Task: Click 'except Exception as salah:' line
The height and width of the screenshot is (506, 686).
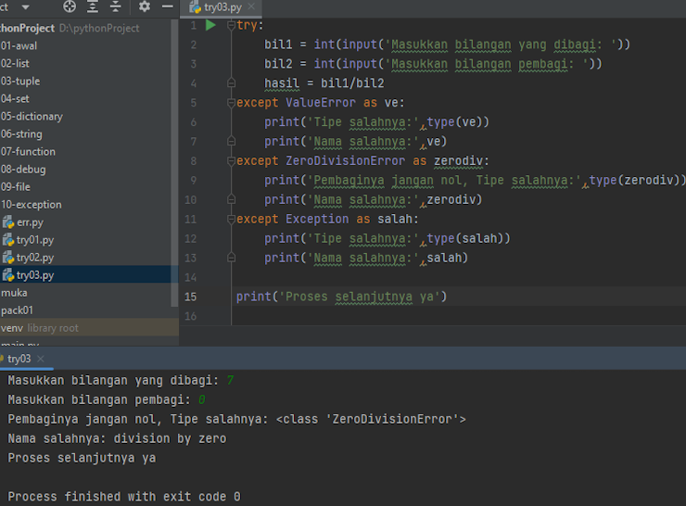Action: click(x=327, y=219)
